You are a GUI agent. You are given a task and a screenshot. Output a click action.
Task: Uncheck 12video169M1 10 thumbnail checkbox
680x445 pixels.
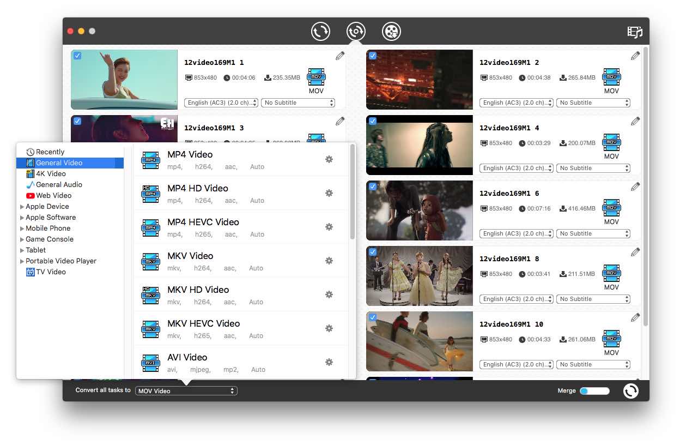(373, 317)
